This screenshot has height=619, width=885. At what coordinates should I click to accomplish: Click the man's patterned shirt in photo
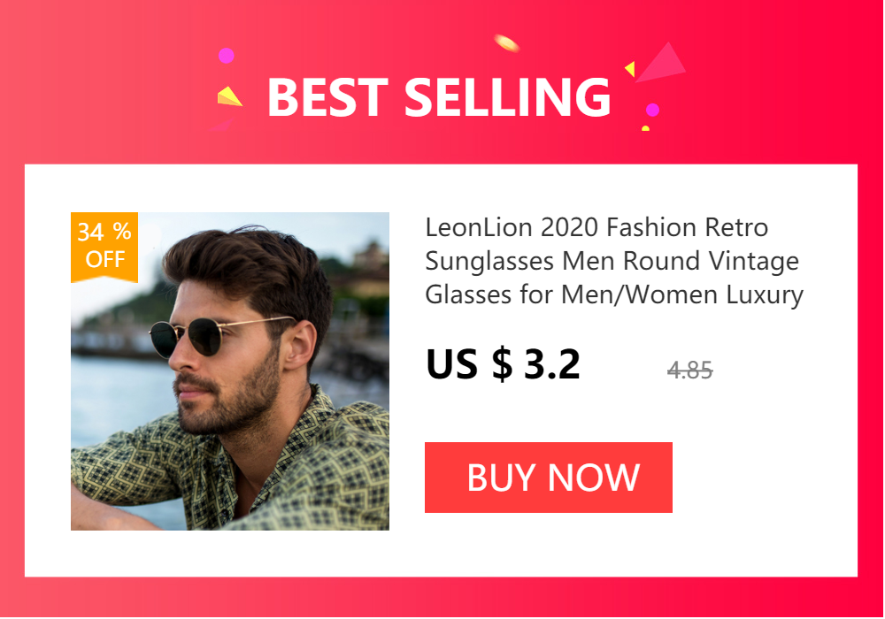(x=237, y=468)
